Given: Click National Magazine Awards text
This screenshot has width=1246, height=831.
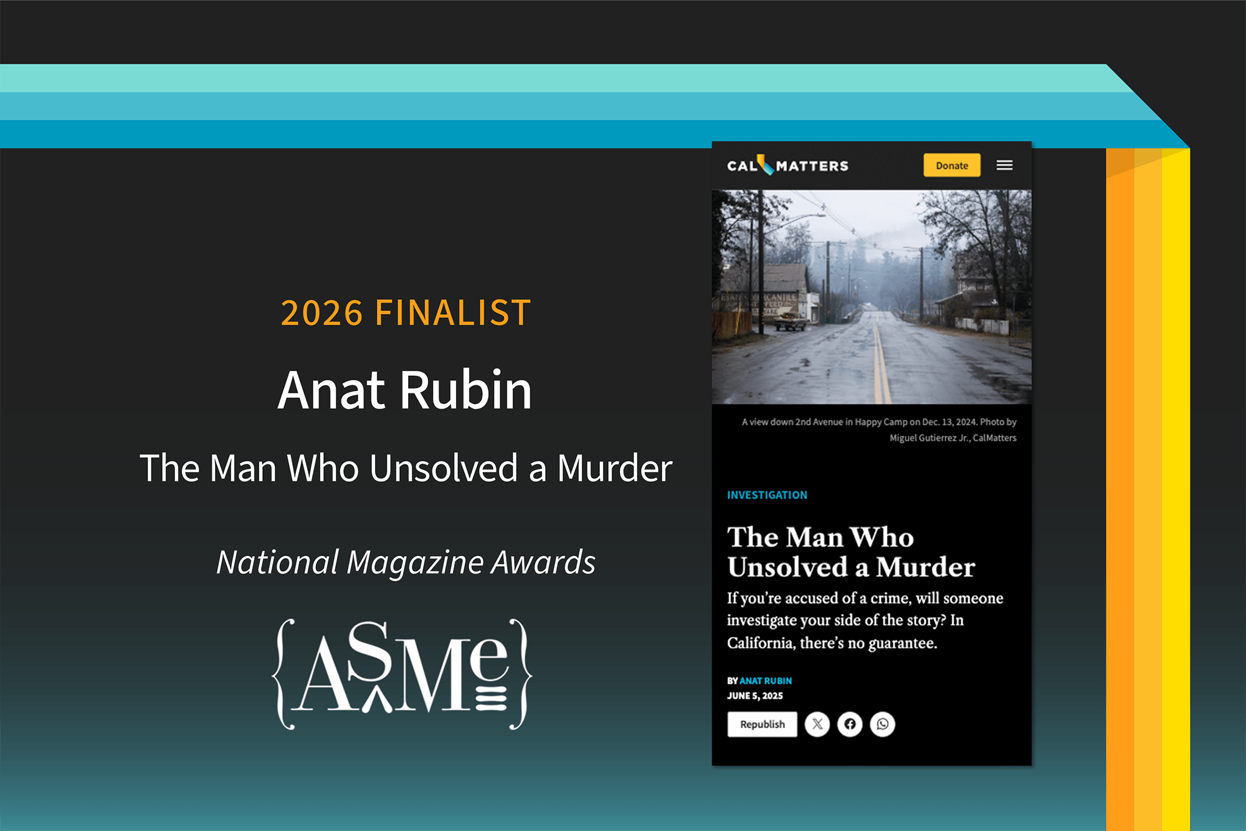Looking at the screenshot, I should (406, 562).
